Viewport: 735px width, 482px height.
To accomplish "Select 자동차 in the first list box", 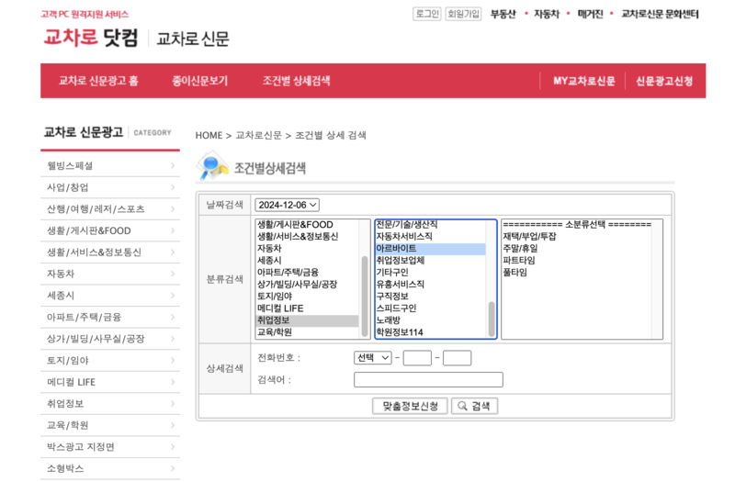I will click(x=308, y=248).
